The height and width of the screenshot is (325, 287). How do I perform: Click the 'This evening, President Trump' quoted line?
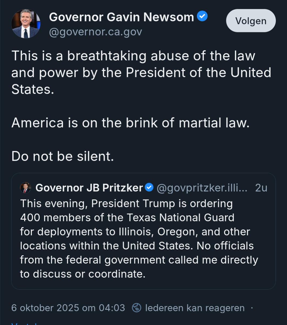coord(126,204)
